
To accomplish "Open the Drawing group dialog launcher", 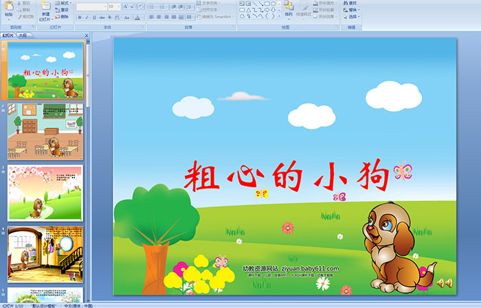I will 337,27.
